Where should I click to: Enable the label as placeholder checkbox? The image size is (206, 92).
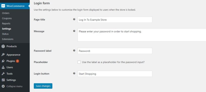click(79, 62)
